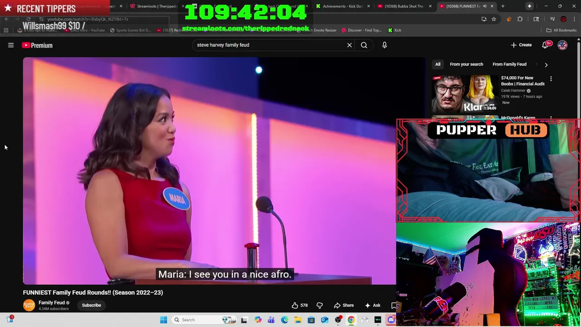
Task: Open the Windows Start menu
Action: tap(163, 320)
